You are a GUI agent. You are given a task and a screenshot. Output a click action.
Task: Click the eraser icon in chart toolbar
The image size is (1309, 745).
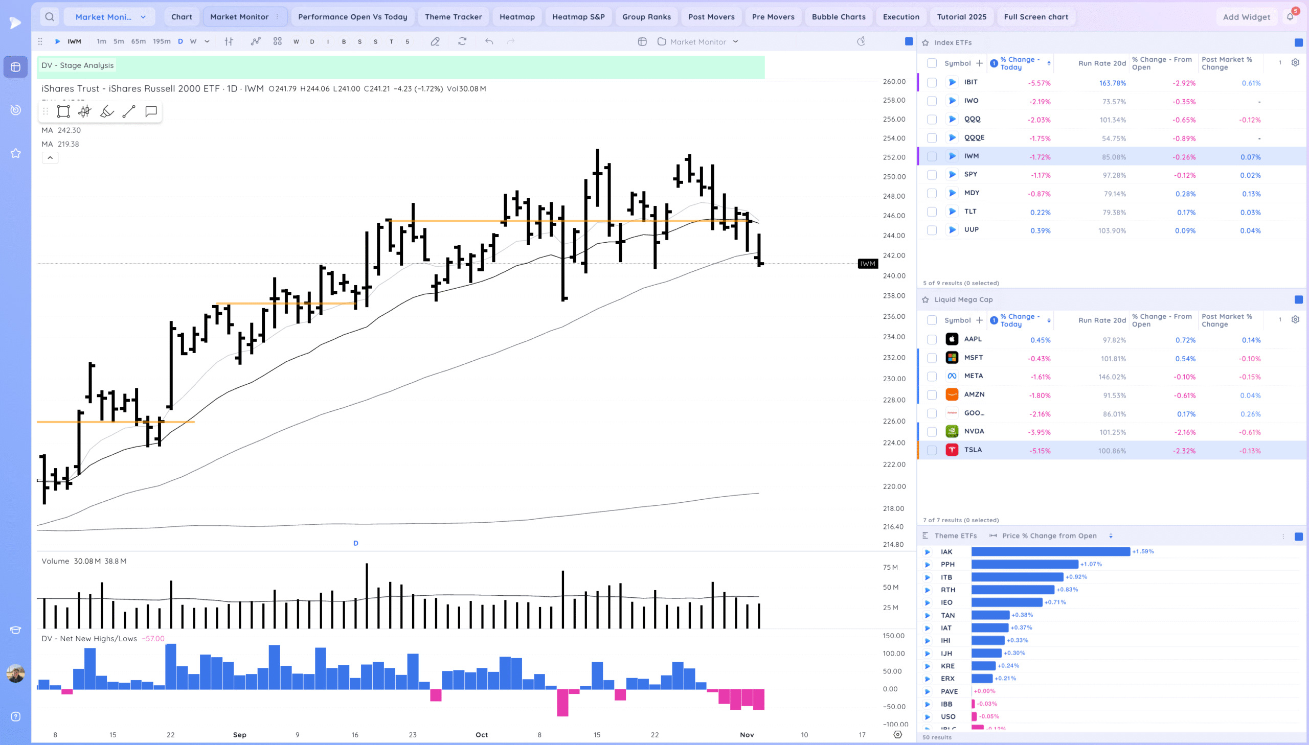click(435, 41)
